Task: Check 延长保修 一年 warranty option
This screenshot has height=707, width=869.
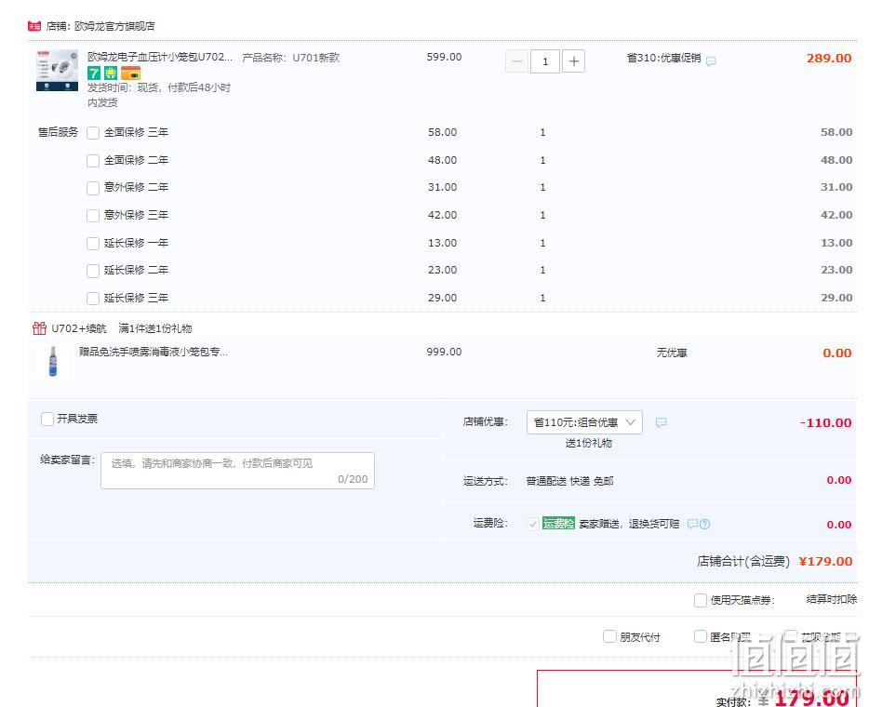Action: [93, 243]
